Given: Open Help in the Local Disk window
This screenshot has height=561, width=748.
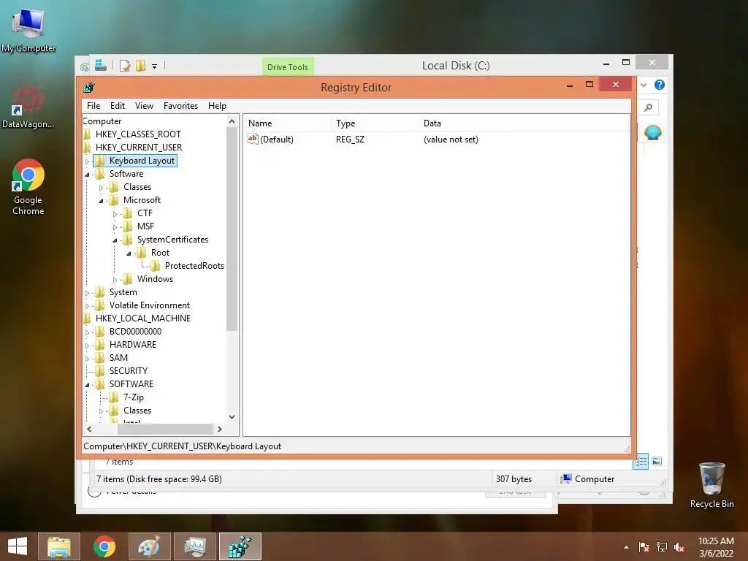Looking at the screenshot, I should click(x=660, y=85).
